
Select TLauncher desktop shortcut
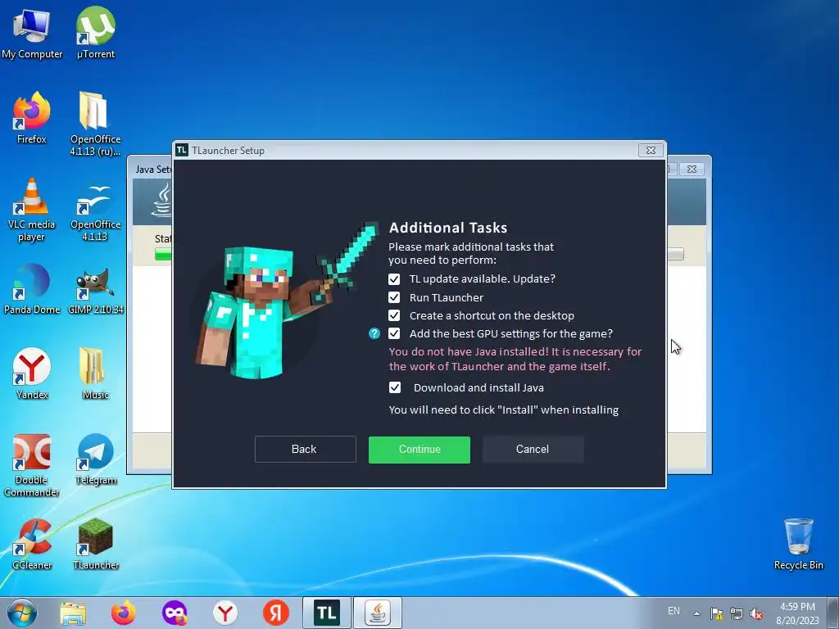click(95, 544)
